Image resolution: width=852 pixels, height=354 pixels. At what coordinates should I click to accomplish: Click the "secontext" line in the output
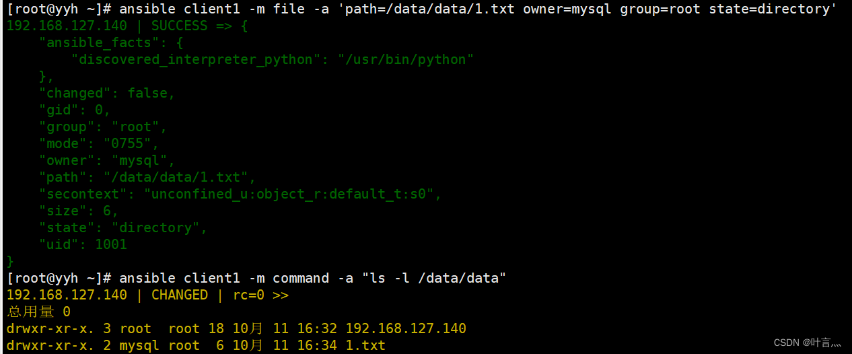tap(240, 194)
